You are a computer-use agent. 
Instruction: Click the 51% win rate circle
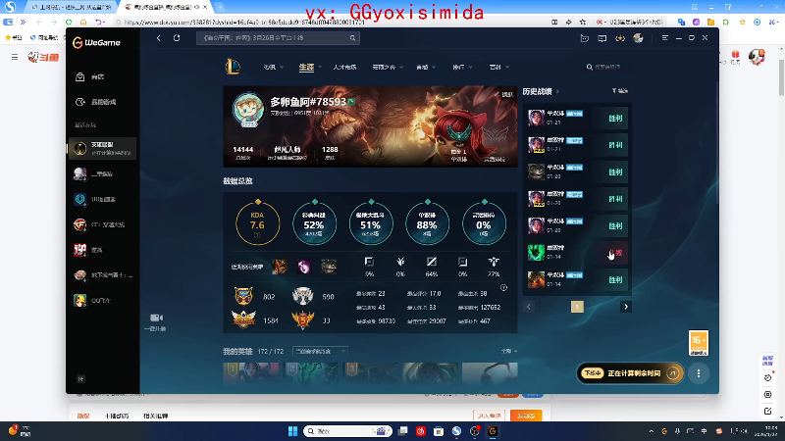point(371,223)
